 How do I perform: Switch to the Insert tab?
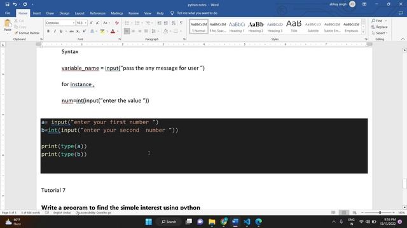tap(37, 13)
